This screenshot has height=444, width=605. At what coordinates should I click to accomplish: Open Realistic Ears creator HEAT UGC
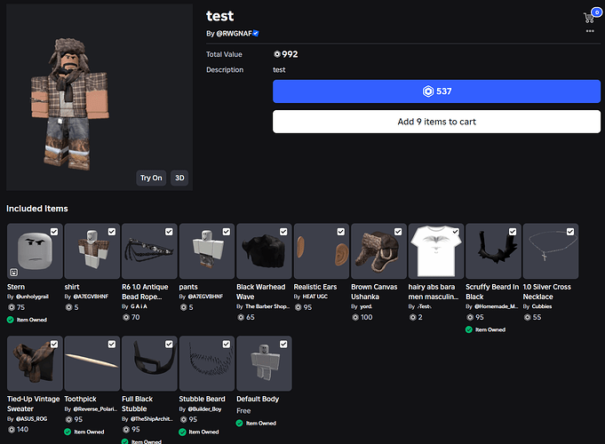(314, 297)
